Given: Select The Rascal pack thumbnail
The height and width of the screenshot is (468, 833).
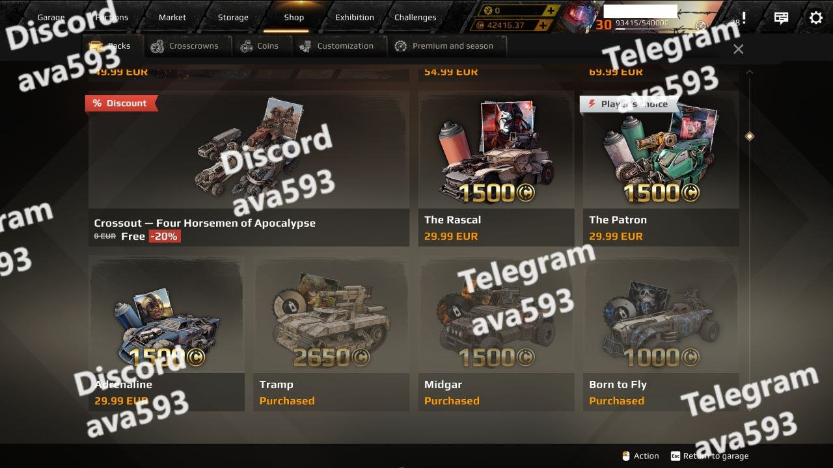Looking at the screenshot, I should coord(496,150).
